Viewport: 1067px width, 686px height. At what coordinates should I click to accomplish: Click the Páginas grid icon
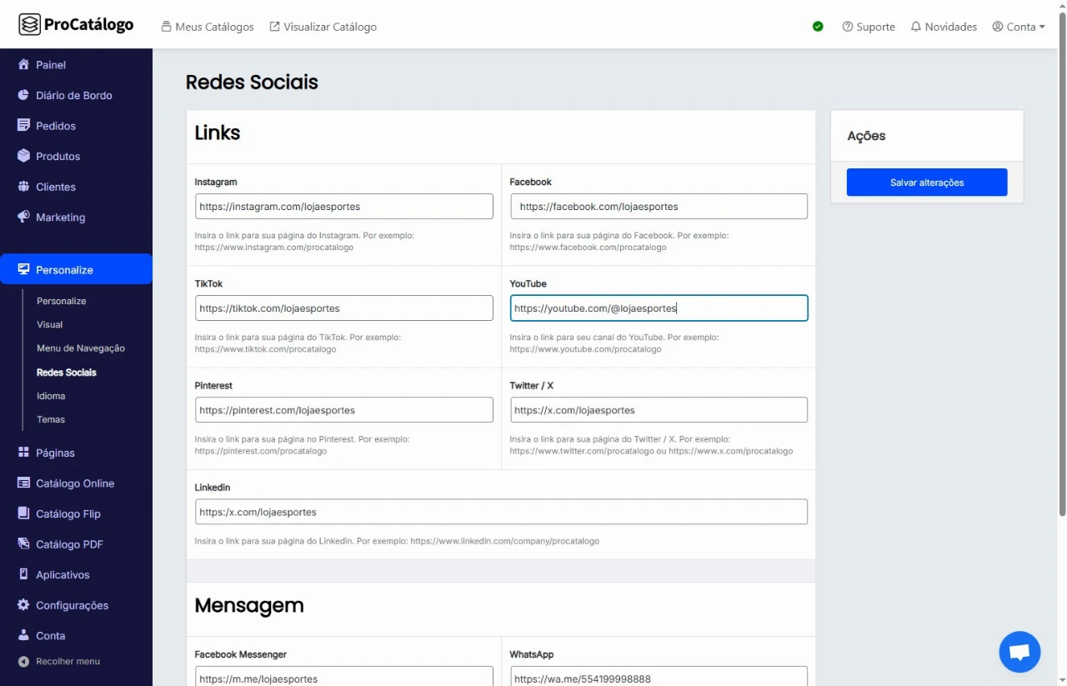pos(23,453)
